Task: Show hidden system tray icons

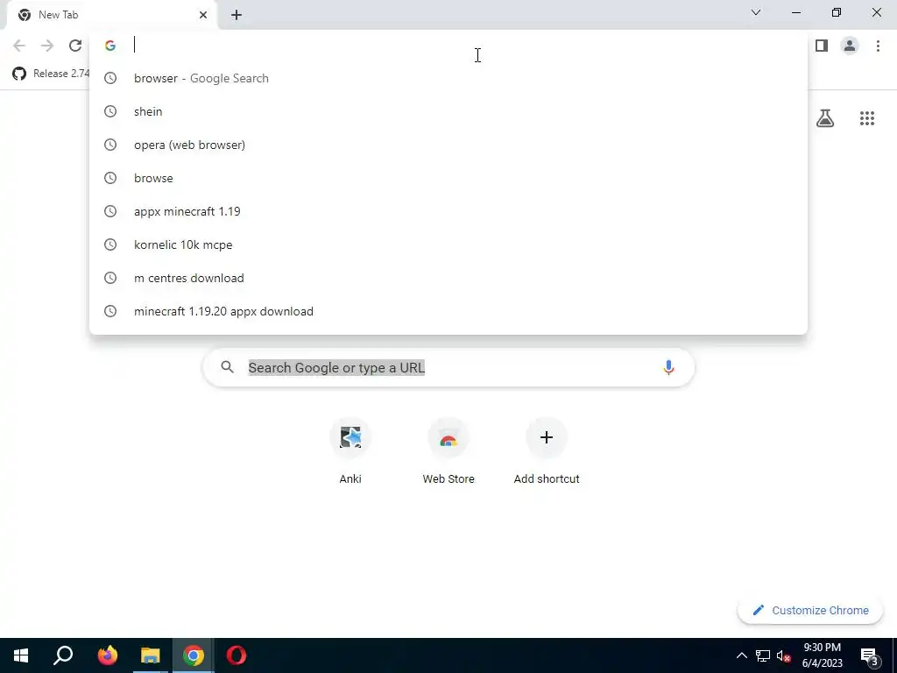Action: click(741, 655)
